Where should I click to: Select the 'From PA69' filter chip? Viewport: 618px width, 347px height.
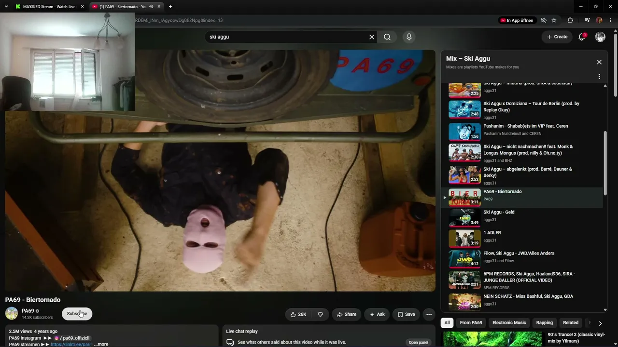[x=471, y=323]
